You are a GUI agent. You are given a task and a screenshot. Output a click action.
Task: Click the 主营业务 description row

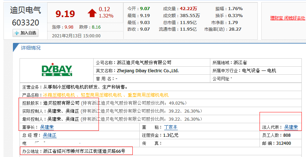(161, 87)
